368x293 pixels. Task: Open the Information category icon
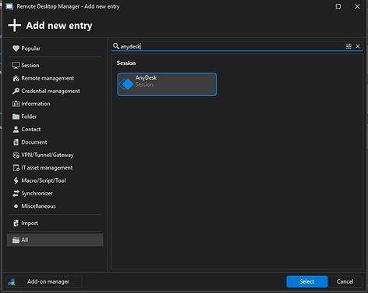click(16, 104)
